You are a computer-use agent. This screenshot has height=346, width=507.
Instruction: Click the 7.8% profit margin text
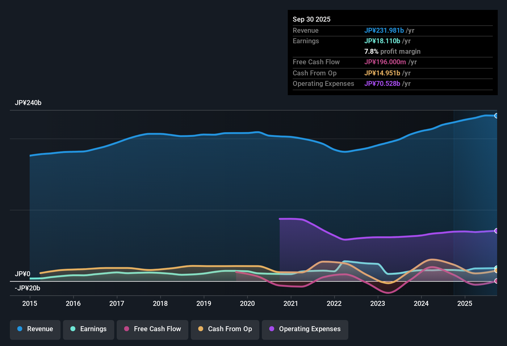[392, 51]
